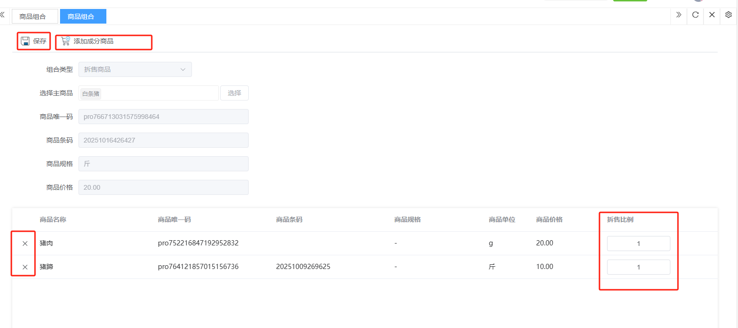
Task: Click the 拆售比例 input for 猪蹄
Action: (638, 267)
